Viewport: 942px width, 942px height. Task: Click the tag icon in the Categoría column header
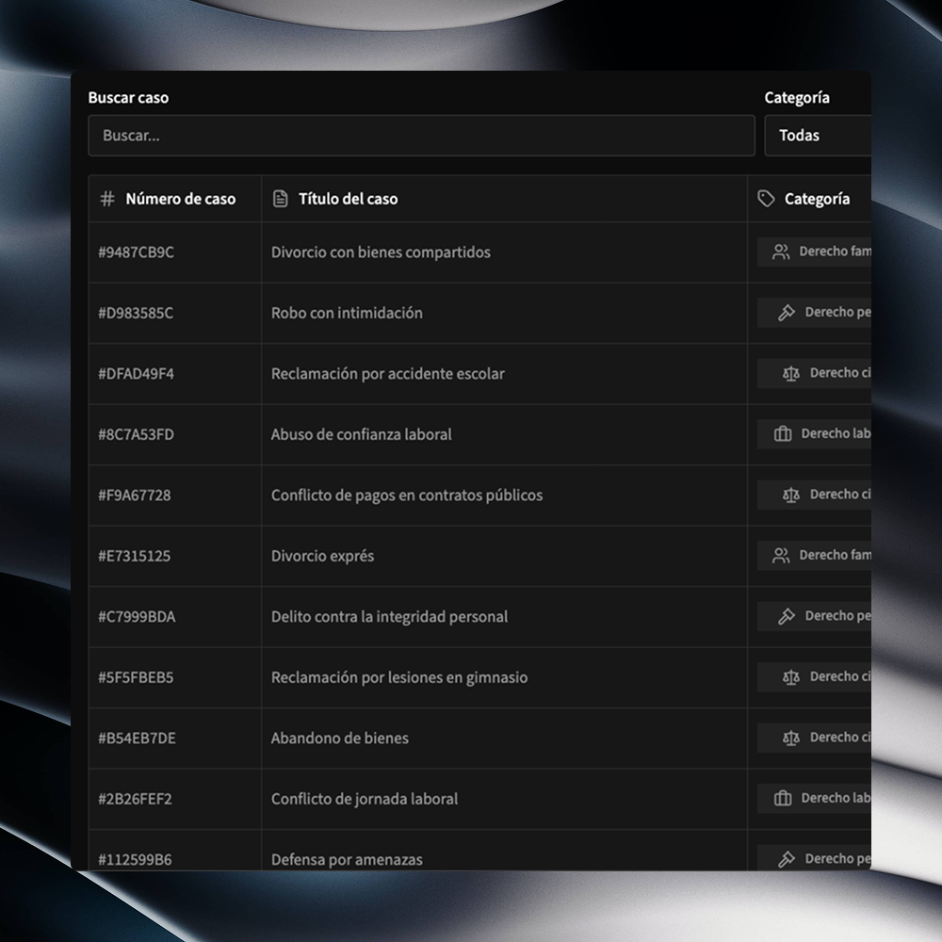click(764, 199)
